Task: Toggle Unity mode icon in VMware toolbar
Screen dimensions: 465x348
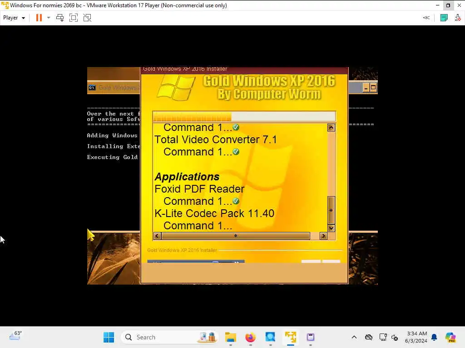Action: [x=87, y=18]
